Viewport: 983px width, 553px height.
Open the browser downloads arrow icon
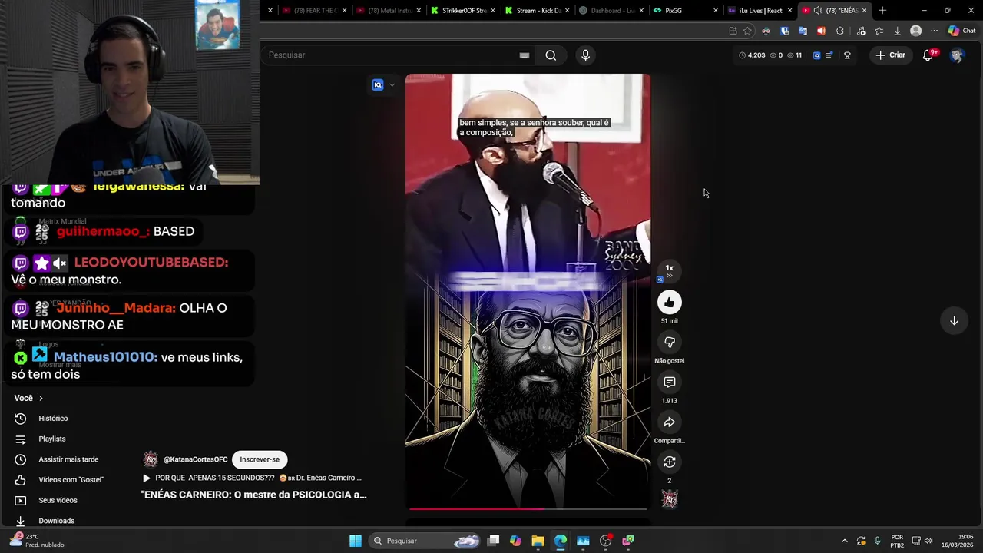tap(897, 31)
